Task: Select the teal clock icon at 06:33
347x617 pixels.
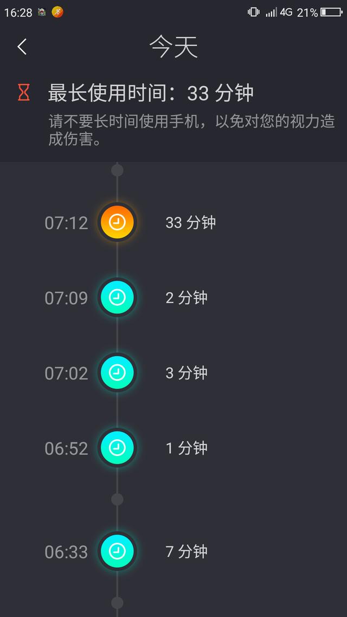Action: [117, 551]
